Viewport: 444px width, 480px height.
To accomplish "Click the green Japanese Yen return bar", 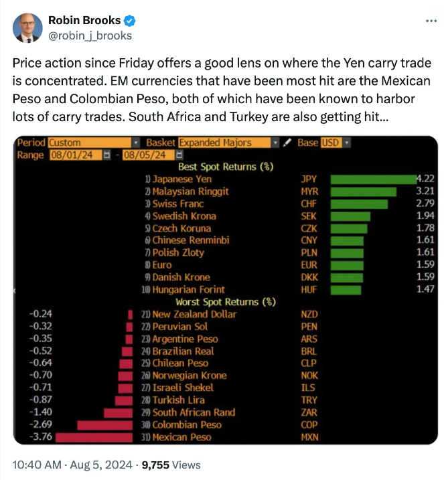I will pos(372,179).
